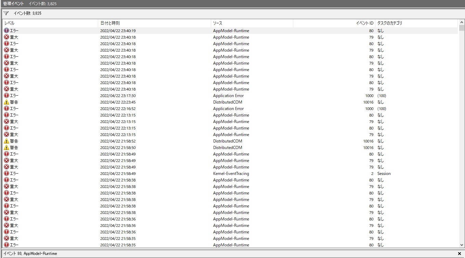Click the error icon of the 22:16:52 Application Error row
Viewport: 465px width, 258px height.
point(6,109)
